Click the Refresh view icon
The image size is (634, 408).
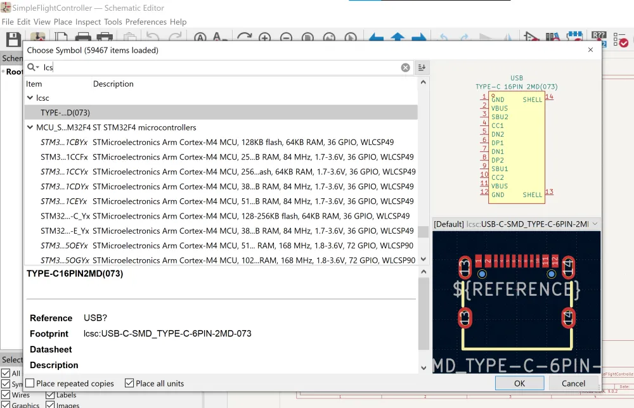[x=244, y=39]
